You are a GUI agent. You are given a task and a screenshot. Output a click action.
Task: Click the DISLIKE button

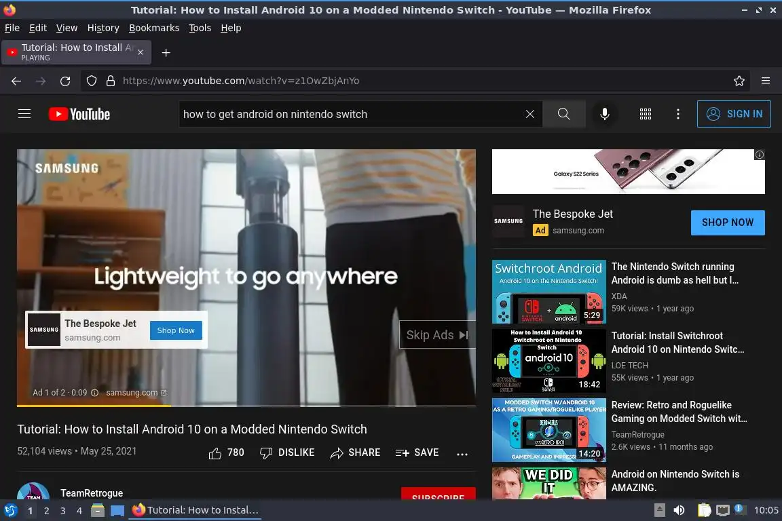287,452
